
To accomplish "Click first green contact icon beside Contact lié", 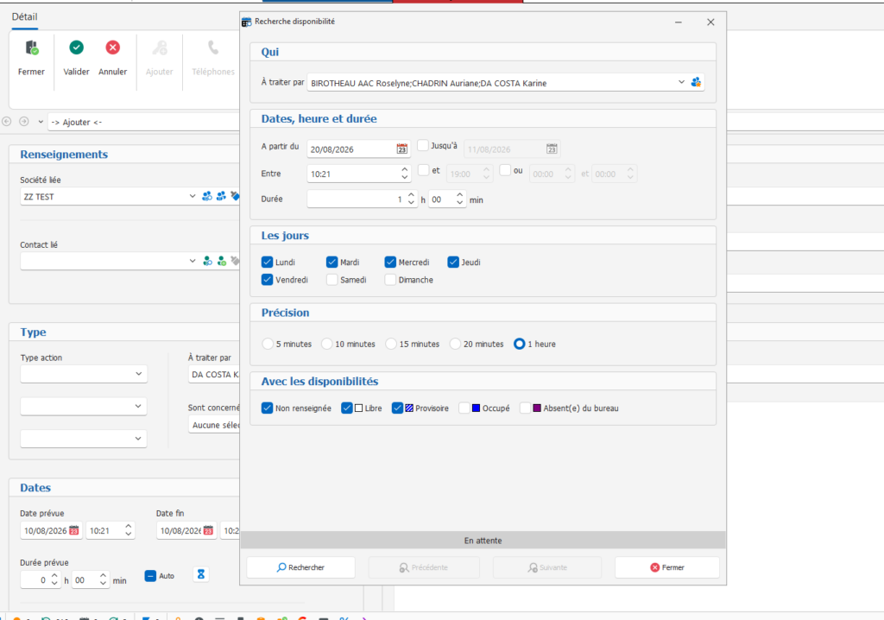I will click(207, 261).
